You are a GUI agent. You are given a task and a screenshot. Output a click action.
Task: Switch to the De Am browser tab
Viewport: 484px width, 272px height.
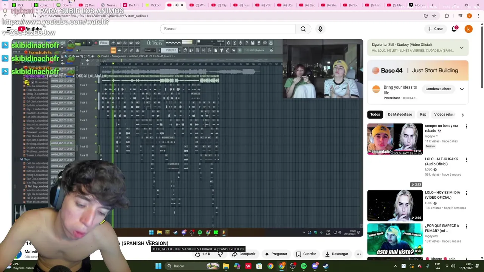131,5
